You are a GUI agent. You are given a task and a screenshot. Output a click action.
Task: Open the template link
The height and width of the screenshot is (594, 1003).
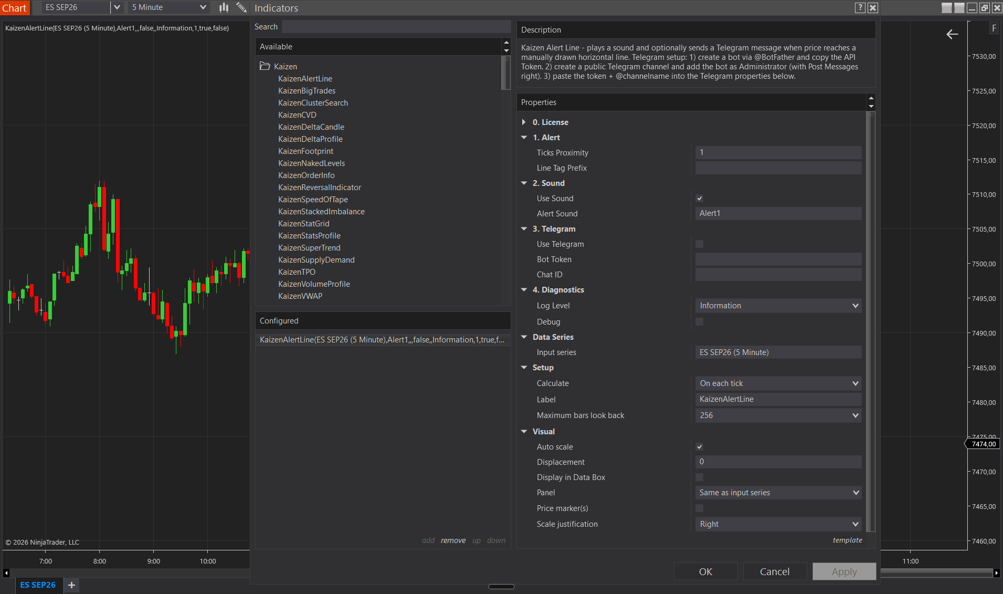(x=847, y=540)
